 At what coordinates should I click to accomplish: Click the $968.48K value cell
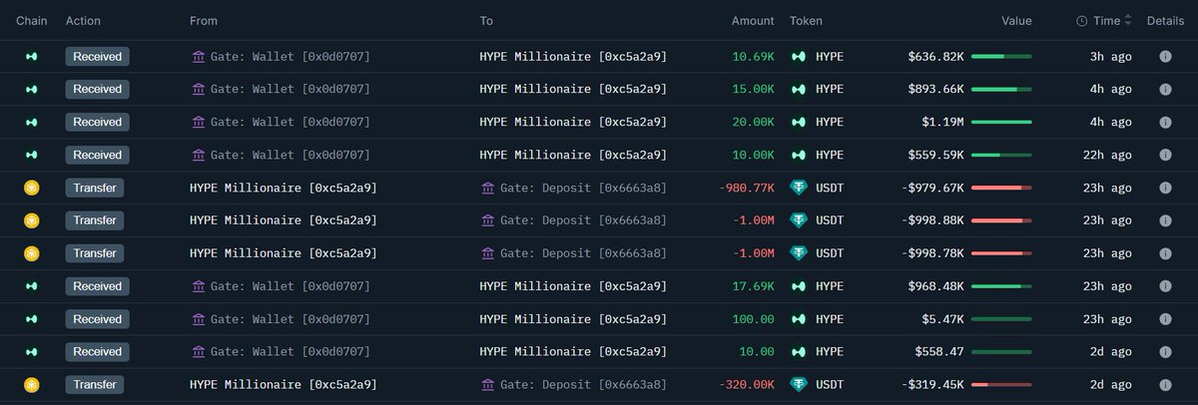pos(935,287)
